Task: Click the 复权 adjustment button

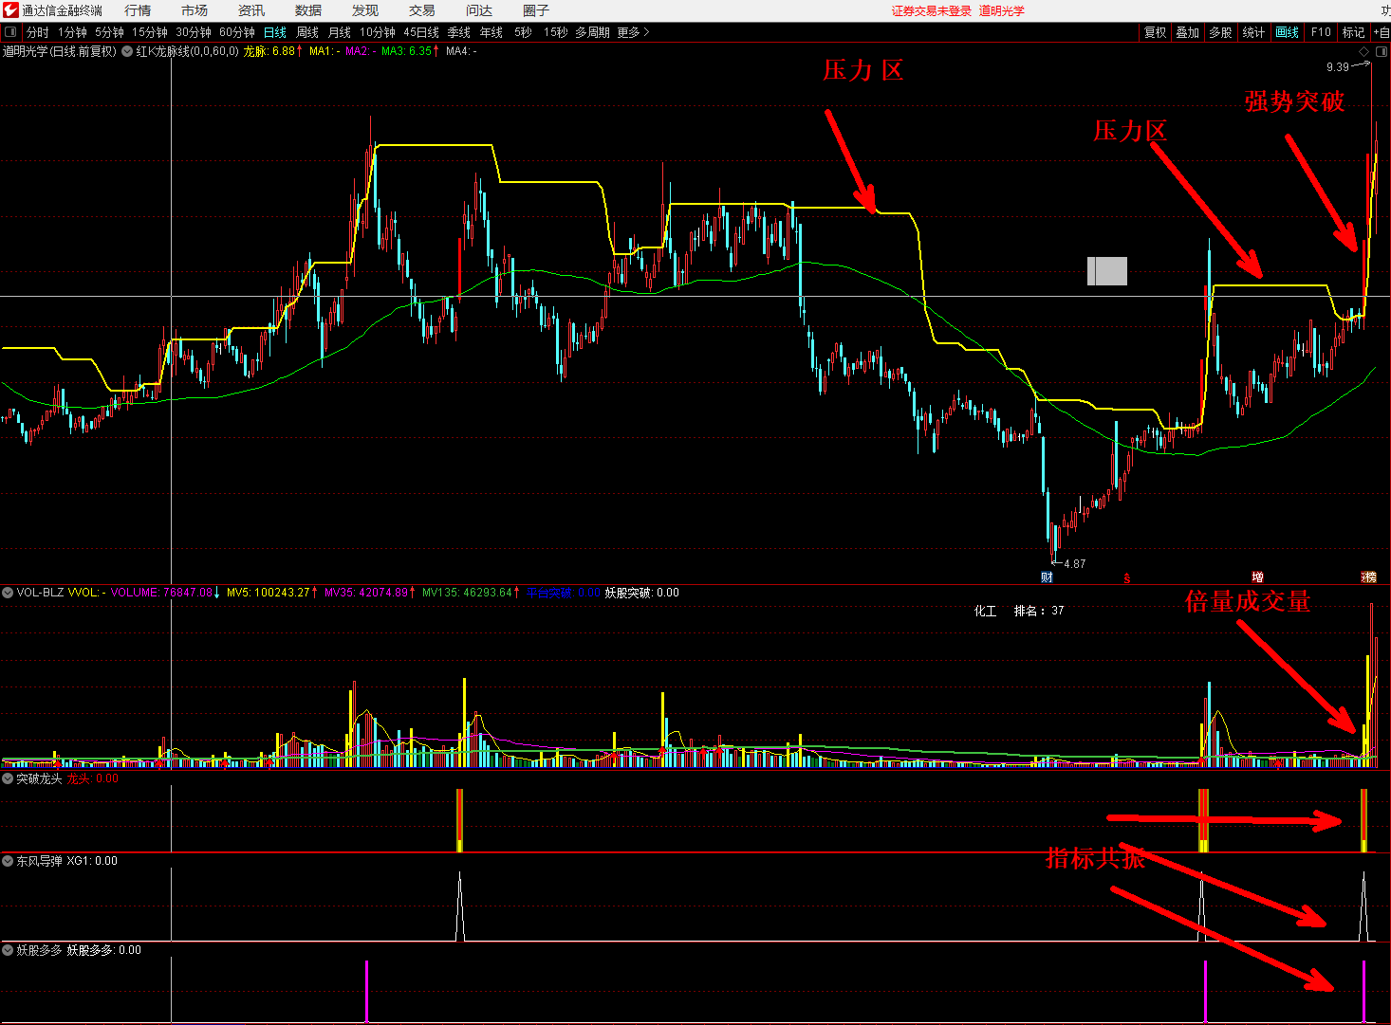Action: pos(1155,32)
